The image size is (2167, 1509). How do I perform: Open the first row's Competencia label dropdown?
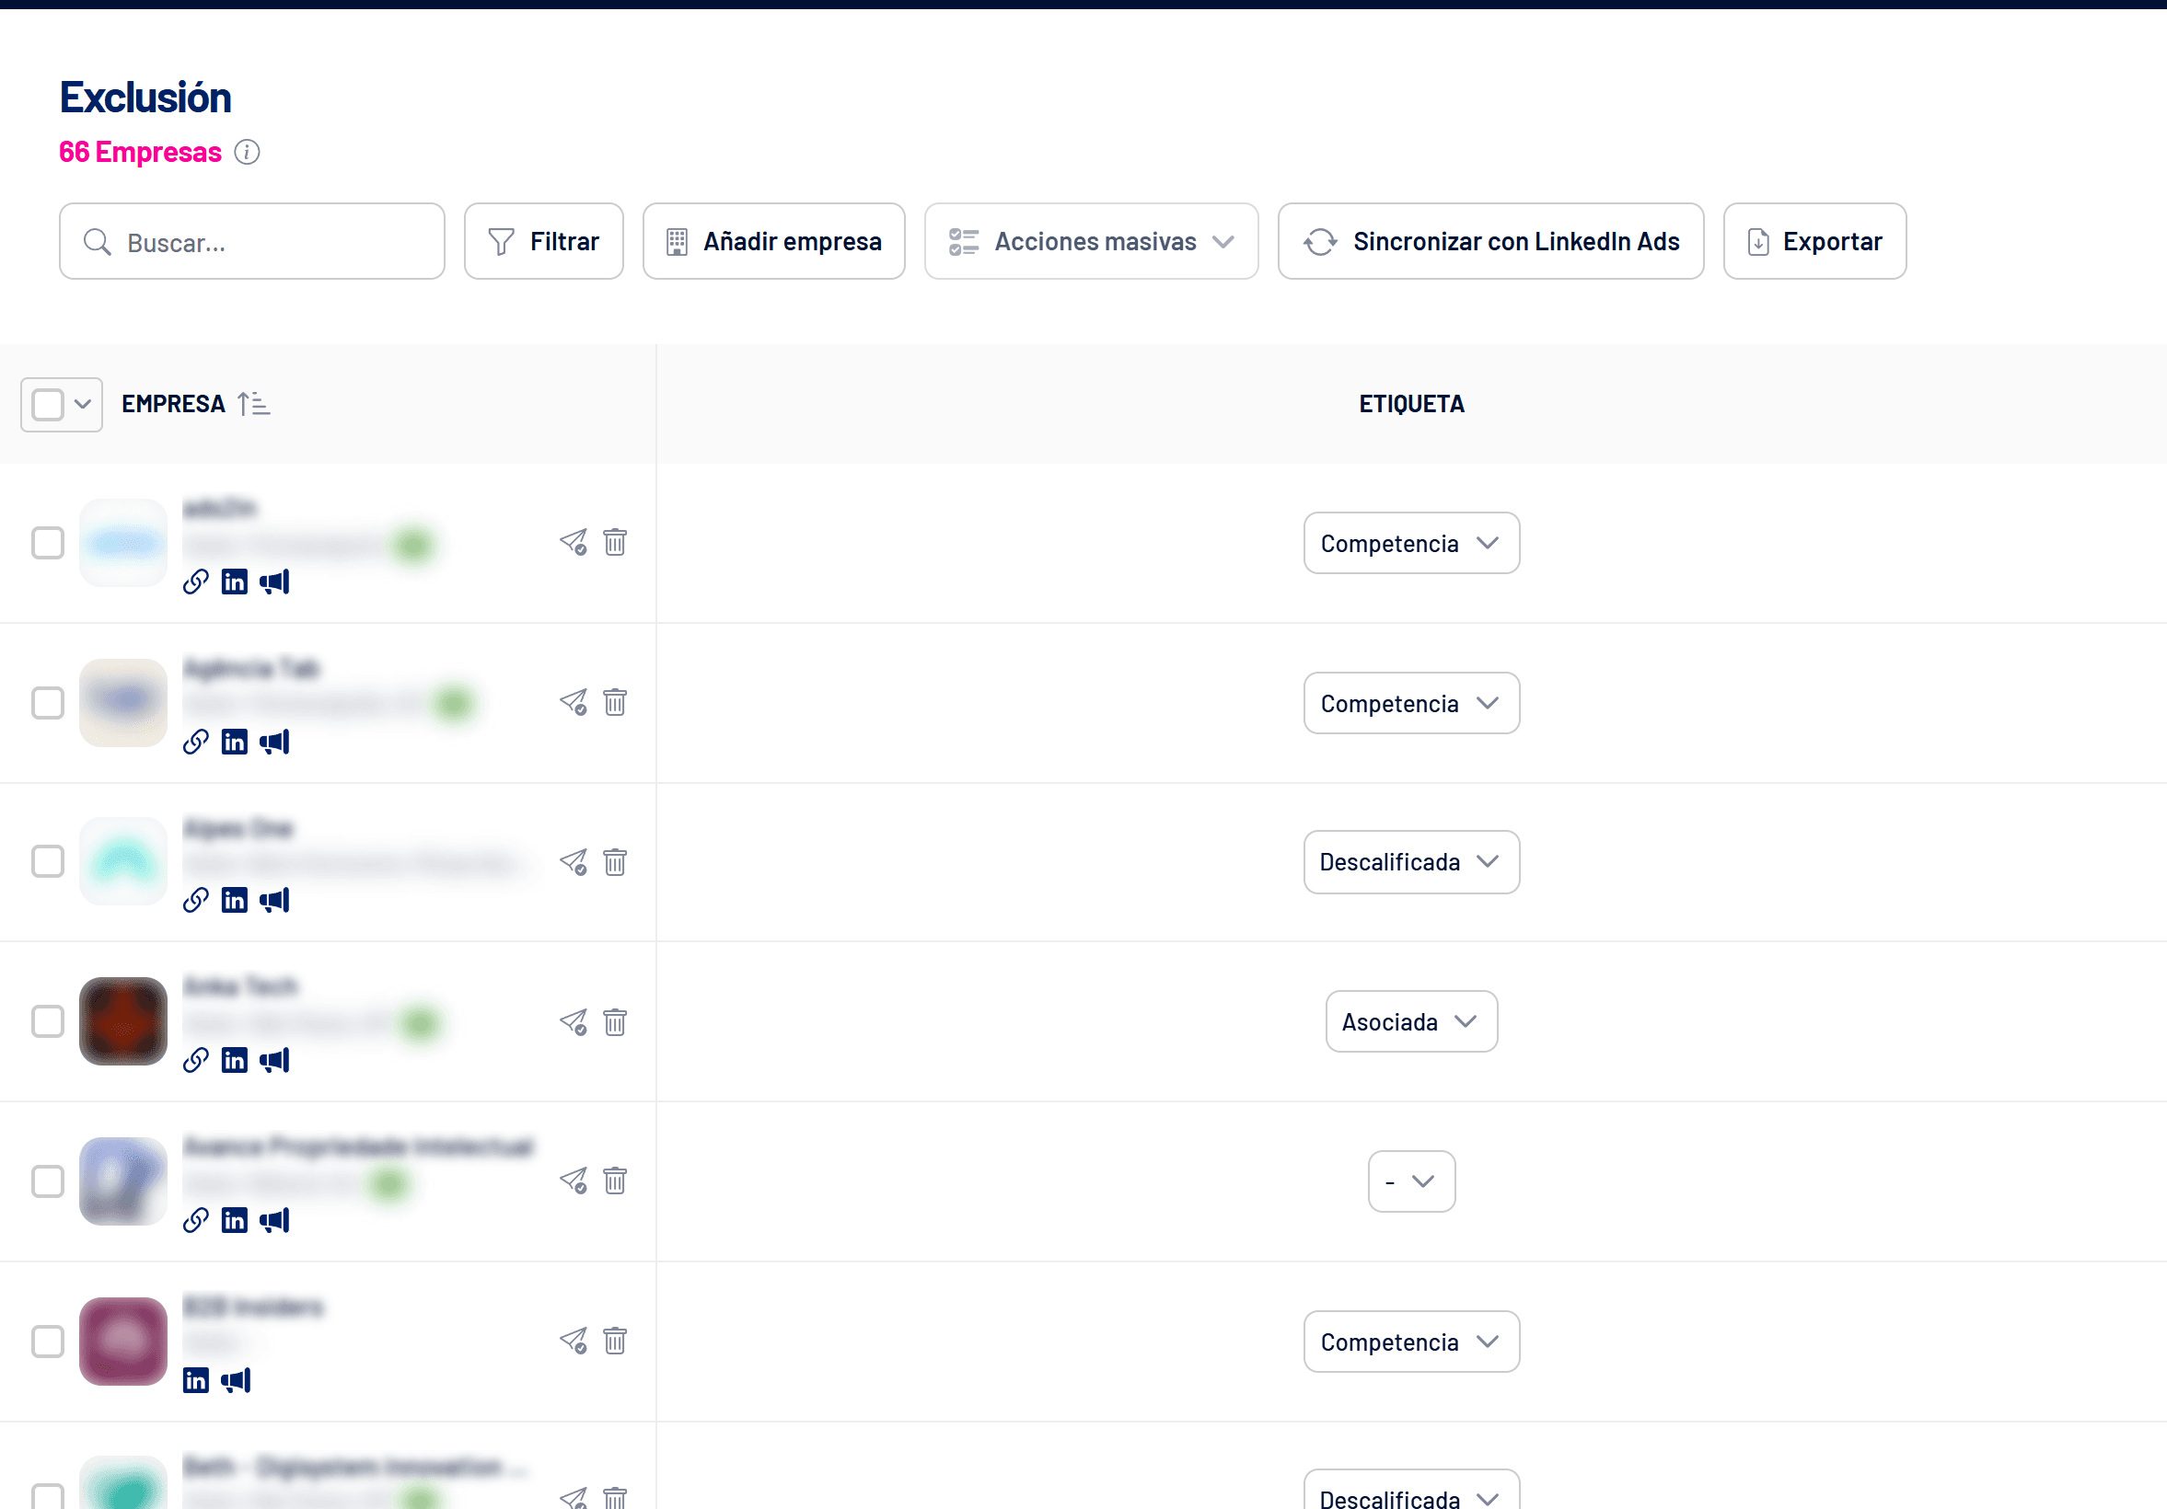tap(1411, 543)
